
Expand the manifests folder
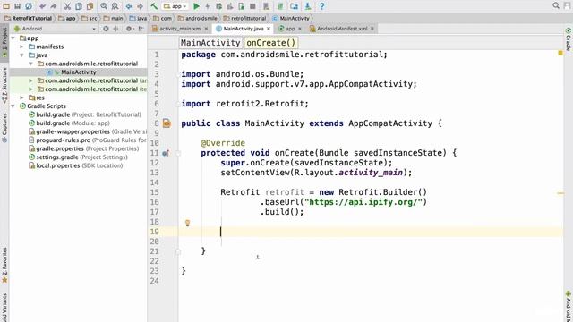point(21,47)
